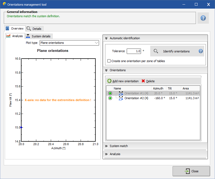This screenshot has height=179, width=215.
Task: Click the exit arrow icon on Close button
Action: [x=187, y=171]
